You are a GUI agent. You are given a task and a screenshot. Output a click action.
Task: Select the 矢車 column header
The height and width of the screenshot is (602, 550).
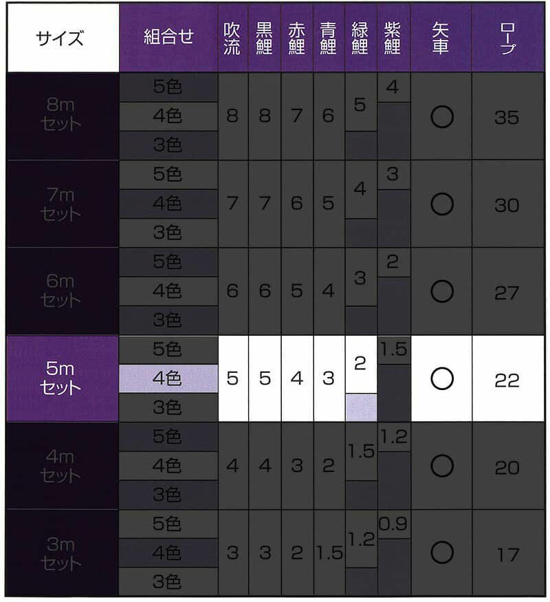441,38
